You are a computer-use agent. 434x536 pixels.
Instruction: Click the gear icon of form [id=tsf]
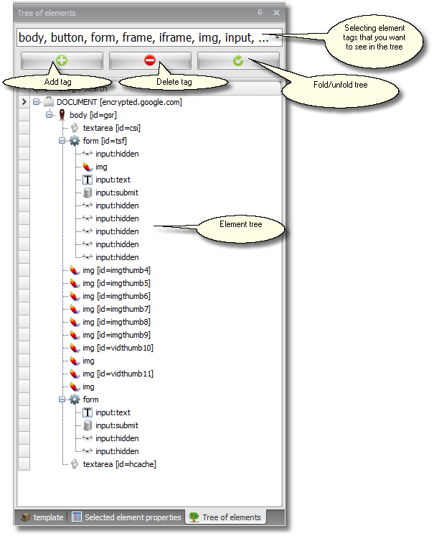pos(75,141)
